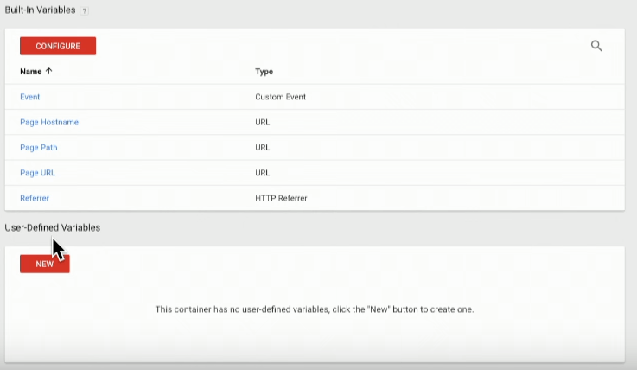The width and height of the screenshot is (637, 370).
Task: Click the help icon beside Built-In Variables
Action: [85, 10]
